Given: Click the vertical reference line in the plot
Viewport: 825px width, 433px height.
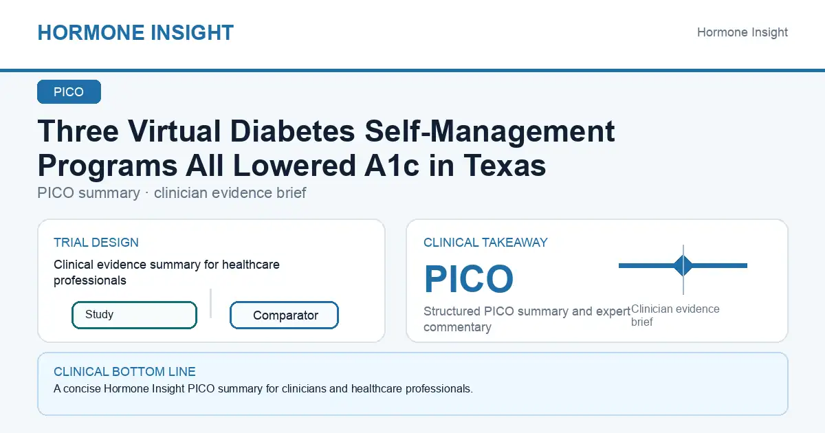Looking at the screenshot, I should [x=683, y=269].
